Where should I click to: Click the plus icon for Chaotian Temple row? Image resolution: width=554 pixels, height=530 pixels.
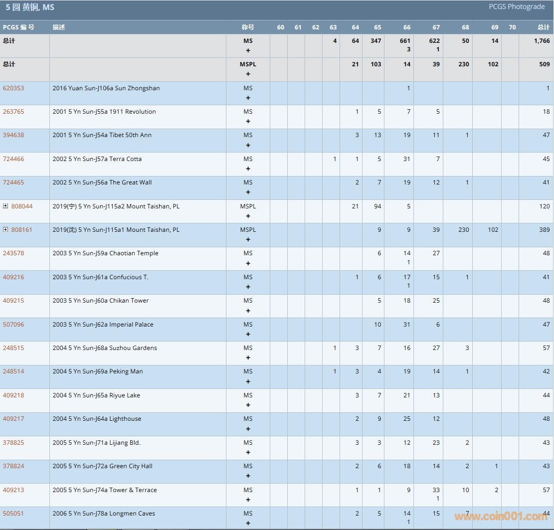tap(248, 263)
